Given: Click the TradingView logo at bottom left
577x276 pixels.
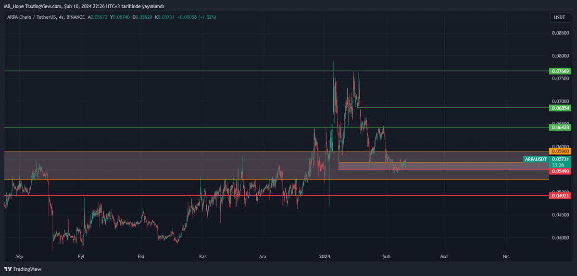Looking at the screenshot, I should (x=23, y=269).
